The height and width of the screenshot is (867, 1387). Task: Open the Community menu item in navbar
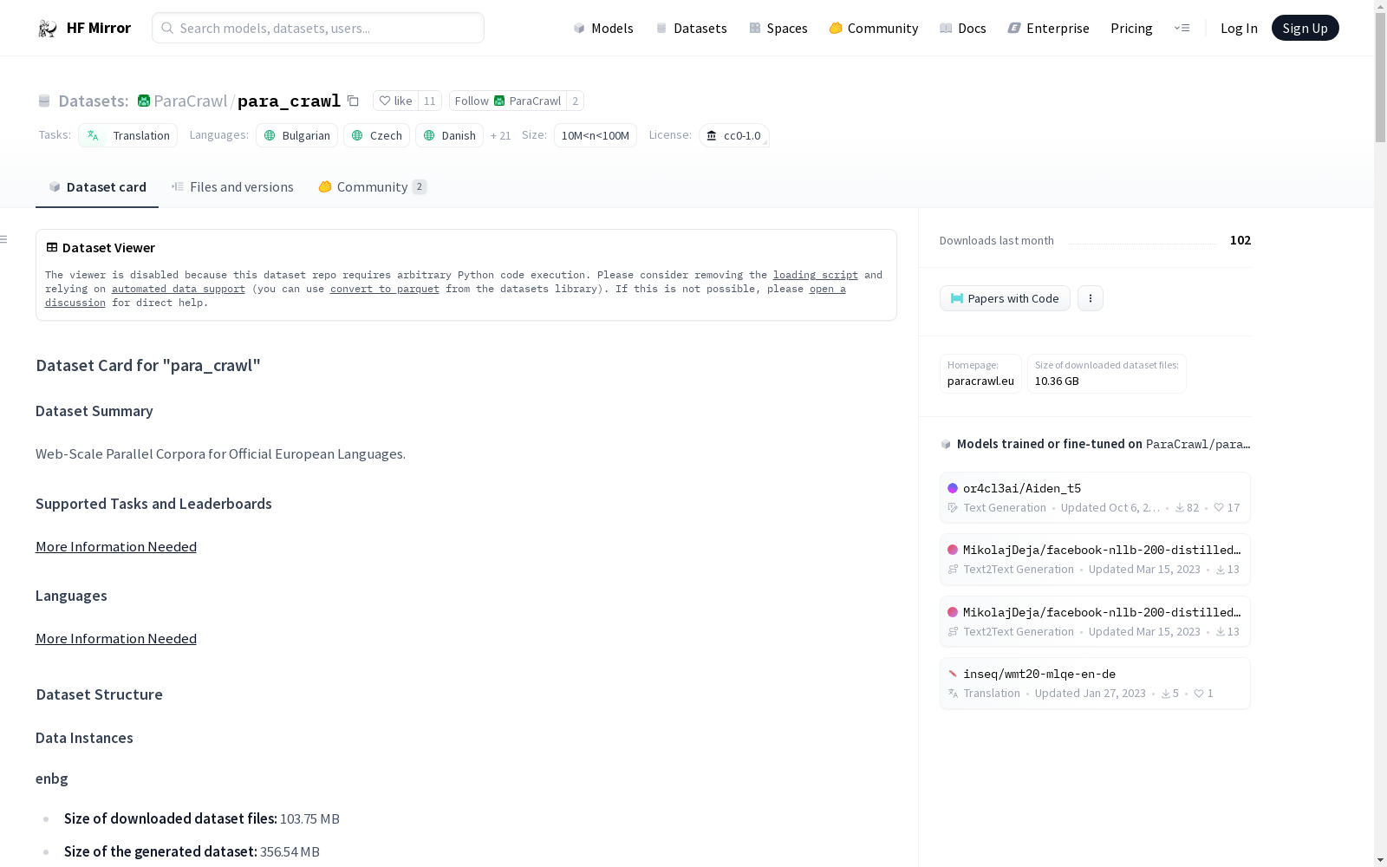(x=874, y=28)
